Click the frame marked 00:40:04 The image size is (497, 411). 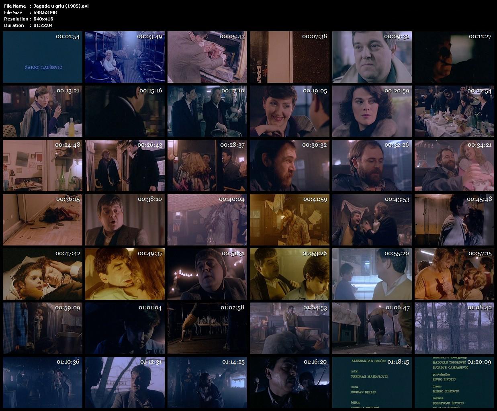[x=207, y=220]
